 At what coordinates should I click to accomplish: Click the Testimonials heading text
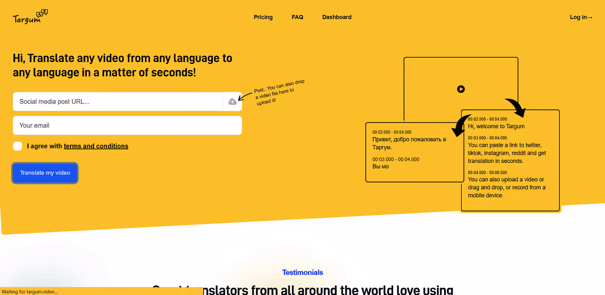click(302, 272)
